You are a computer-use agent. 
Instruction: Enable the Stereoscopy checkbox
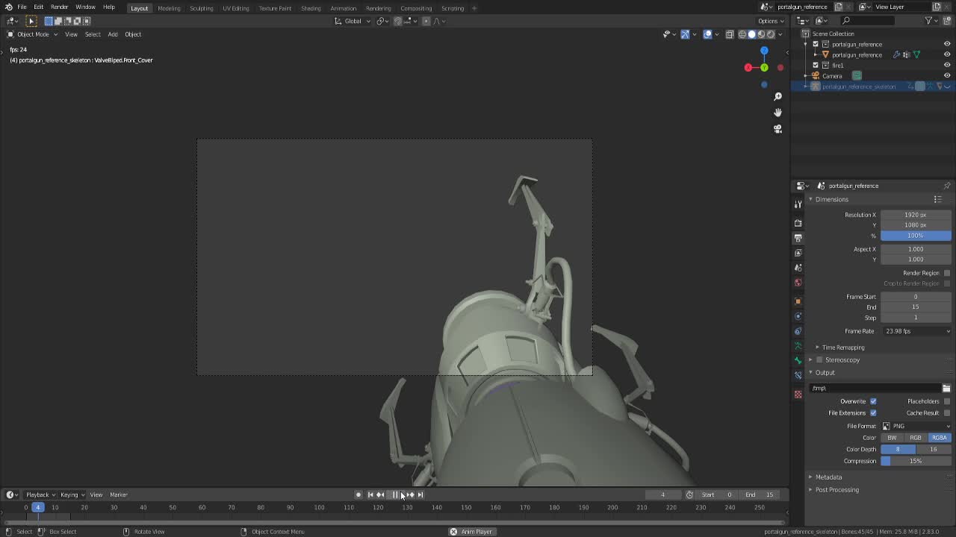click(819, 360)
